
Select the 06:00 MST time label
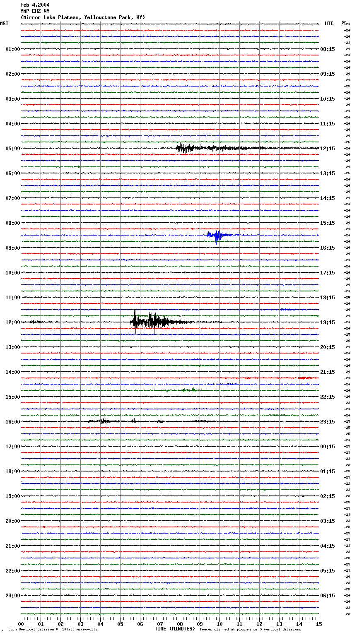click(x=13, y=173)
